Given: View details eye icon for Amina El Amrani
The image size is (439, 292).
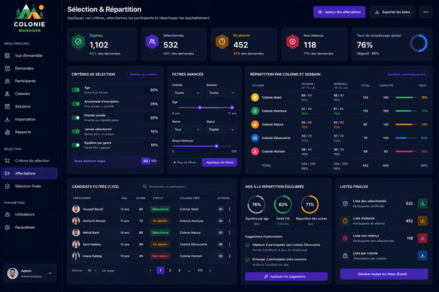Looking at the screenshot, I should [x=221, y=220].
